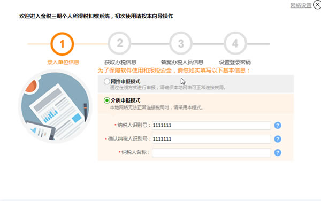Select 介质申报模式 radio button

(x=106, y=100)
